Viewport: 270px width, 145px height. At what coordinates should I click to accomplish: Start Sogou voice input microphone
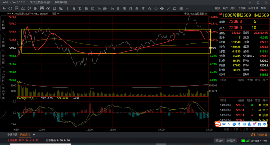click(239, 124)
